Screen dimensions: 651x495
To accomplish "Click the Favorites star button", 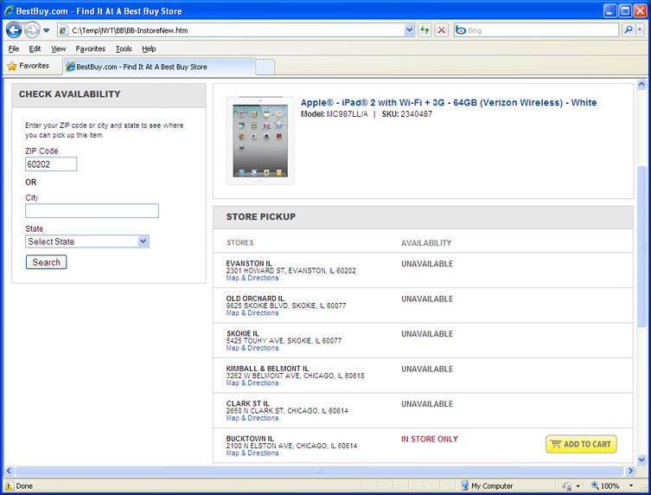I will (x=29, y=66).
